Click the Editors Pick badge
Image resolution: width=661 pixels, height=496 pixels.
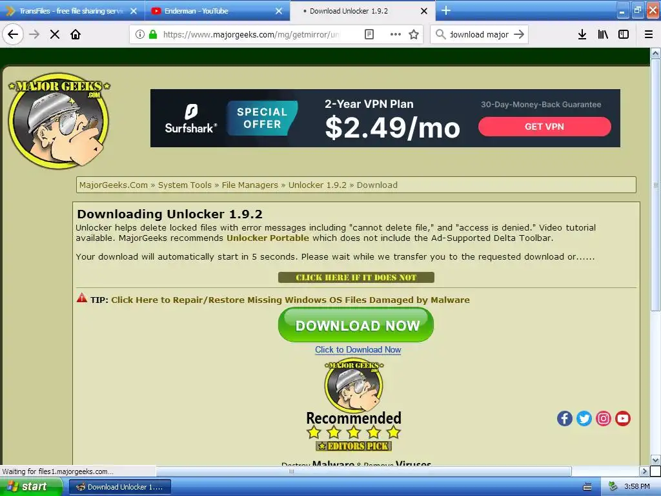(354, 446)
